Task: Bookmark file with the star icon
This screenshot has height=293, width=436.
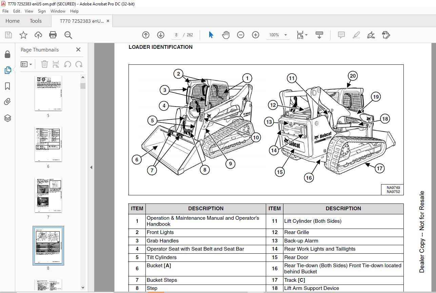Action: pyautogui.click(x=23, y=35)
